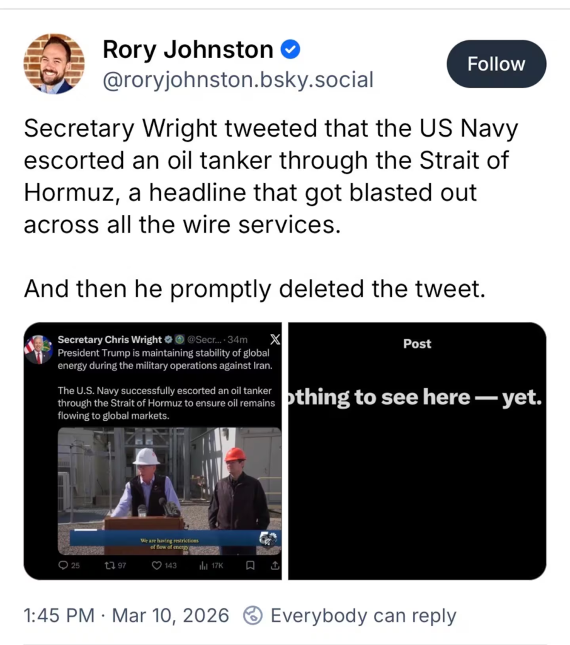Viewport: 570px width, 645px height.
Task: Open the Rory Johnston display name
Action: coord(188,49)
